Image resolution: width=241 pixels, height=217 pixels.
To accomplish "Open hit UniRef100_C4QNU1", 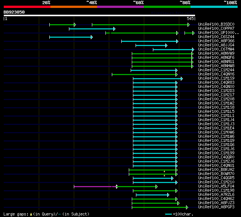I will [x=216, y=166].
